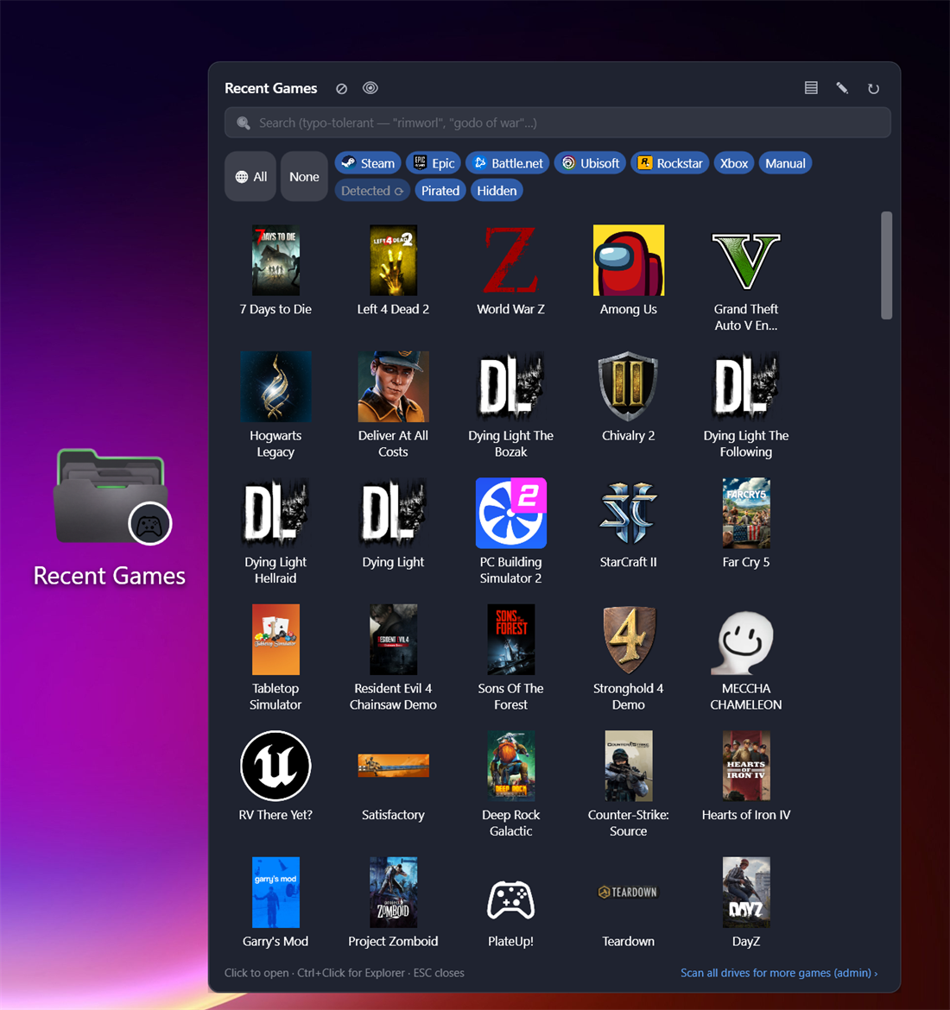Toggle the Ubisoft filter chip

pyautogui.click(x=590, y=163)
